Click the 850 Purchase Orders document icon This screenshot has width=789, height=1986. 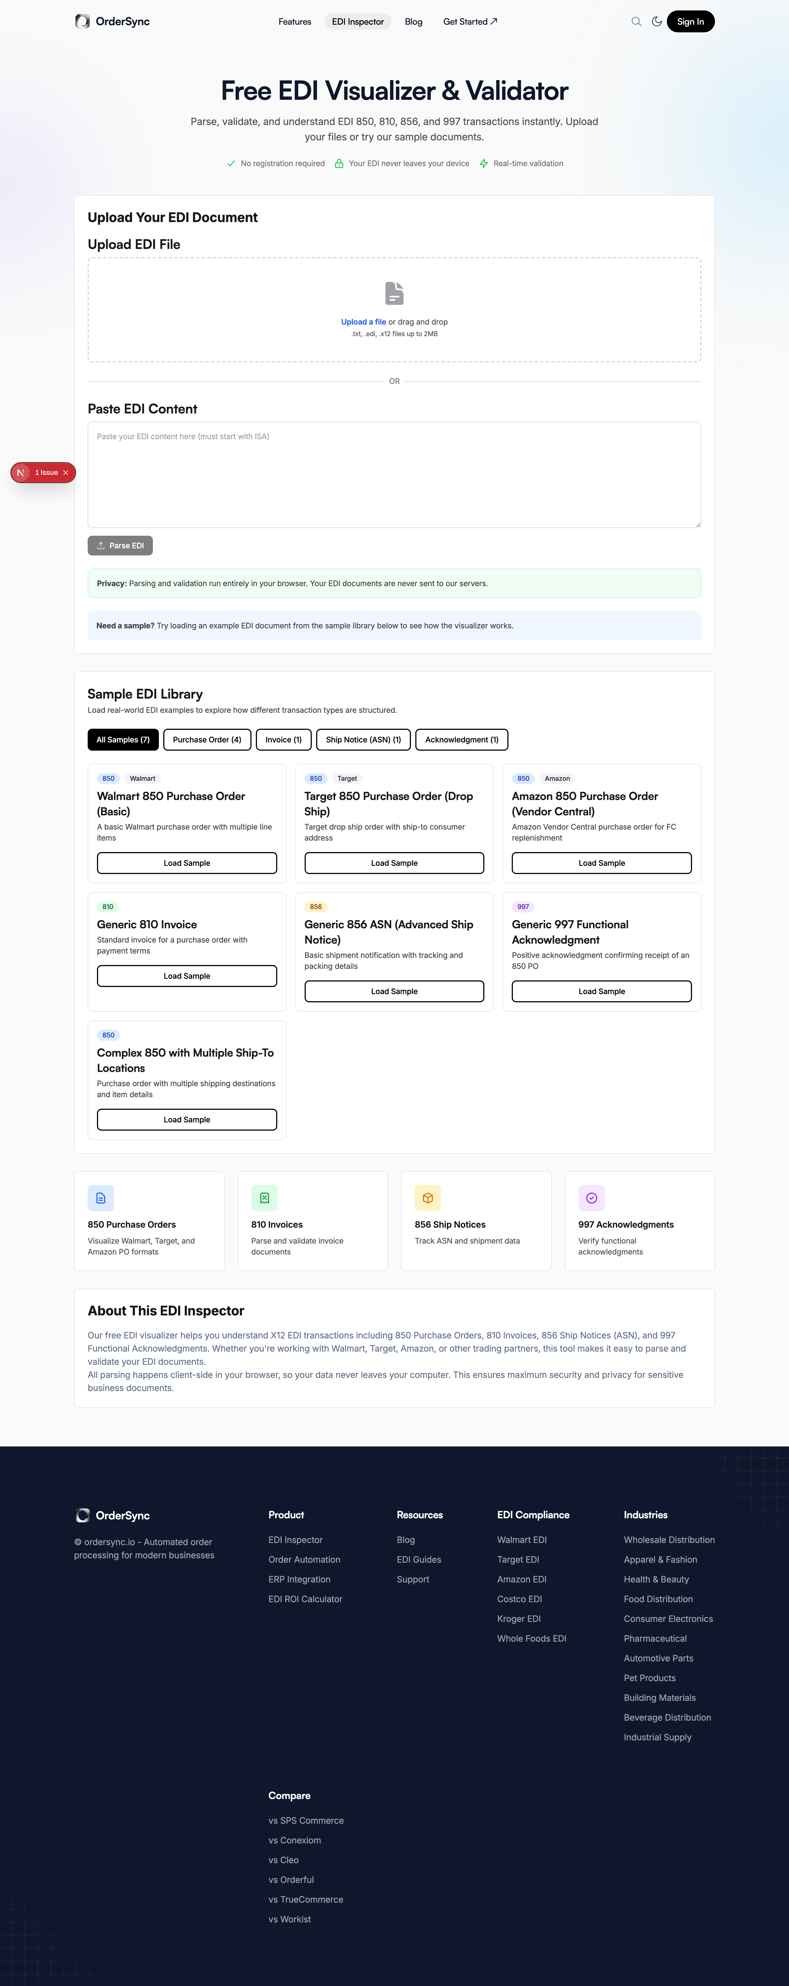(101, 1198)
